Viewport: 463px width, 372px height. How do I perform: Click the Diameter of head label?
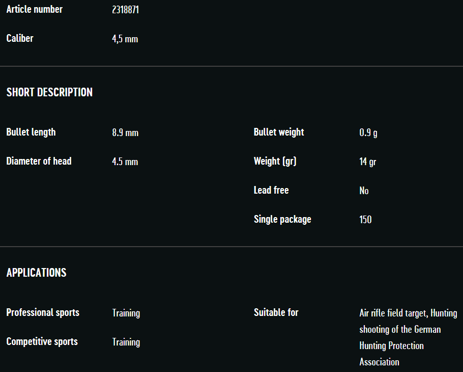39,162
